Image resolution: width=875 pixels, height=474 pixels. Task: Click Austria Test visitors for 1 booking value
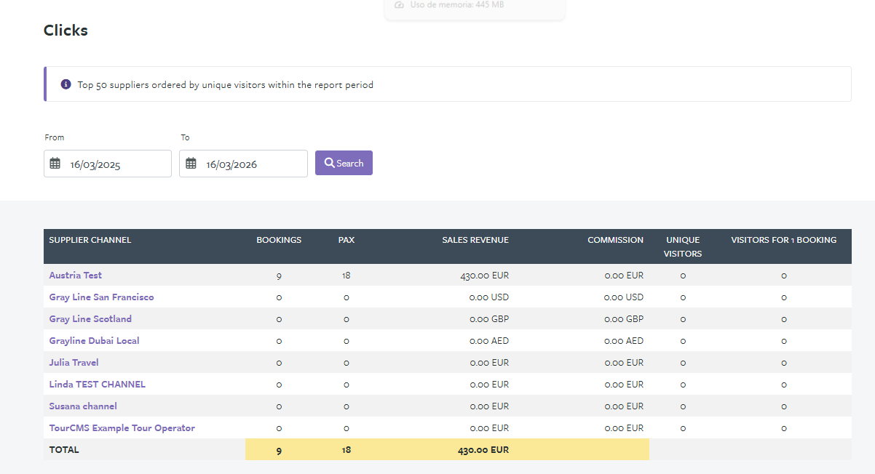[784, 276]
